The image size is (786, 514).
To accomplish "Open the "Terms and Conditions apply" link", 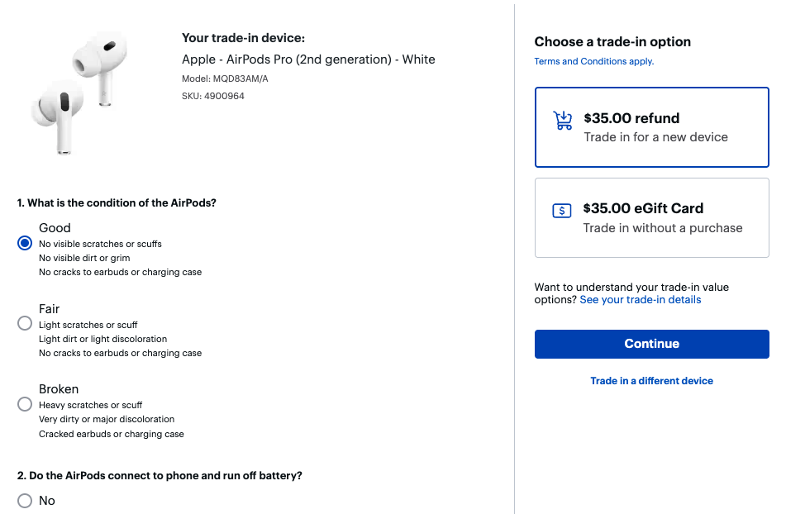I will [x=593, y=61].
